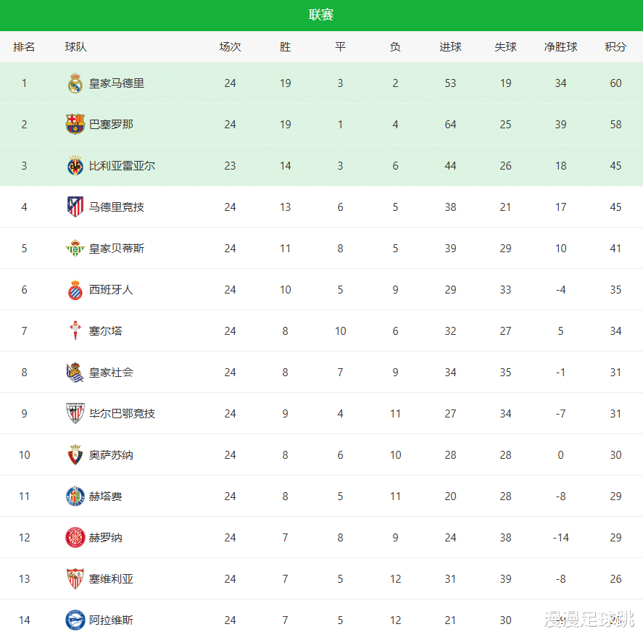Click the Celta Vigo crest
Screen dimensions: 643x640
(x=75, y=331)
